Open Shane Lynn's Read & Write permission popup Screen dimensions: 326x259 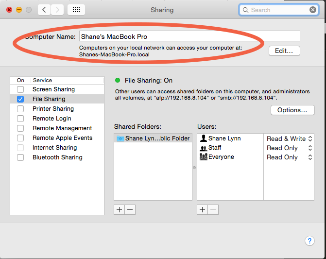pos(289,138)
